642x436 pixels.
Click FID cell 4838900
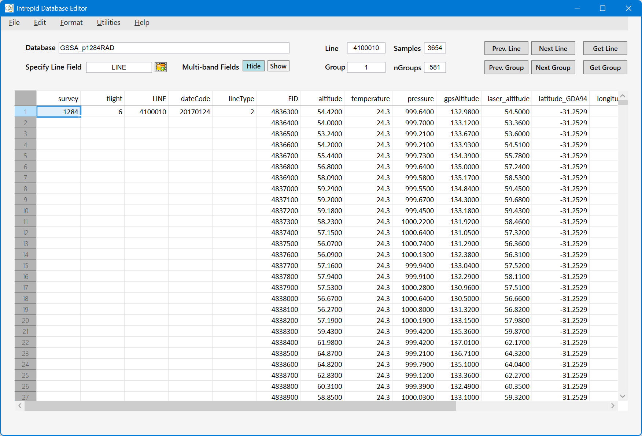tap(278, 397)
